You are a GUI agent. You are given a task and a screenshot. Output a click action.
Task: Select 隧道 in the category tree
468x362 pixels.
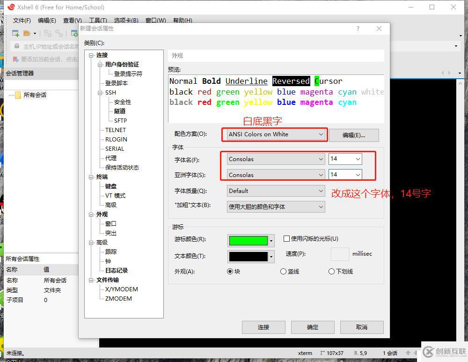pyautogui.click(x=120, y=111)
